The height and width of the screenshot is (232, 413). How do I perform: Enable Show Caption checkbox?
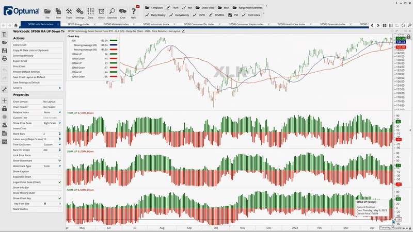pyautogui.click(x=60, y=172)
